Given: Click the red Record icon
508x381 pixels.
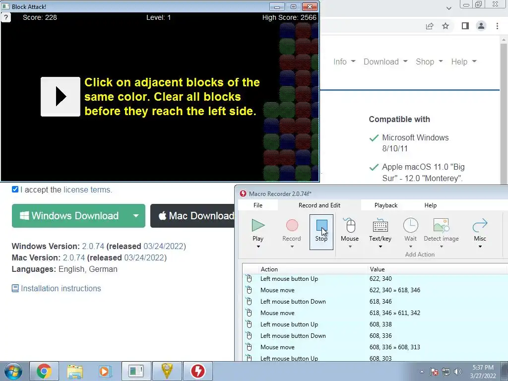Looking at the screenshot, I should [292, 225].
